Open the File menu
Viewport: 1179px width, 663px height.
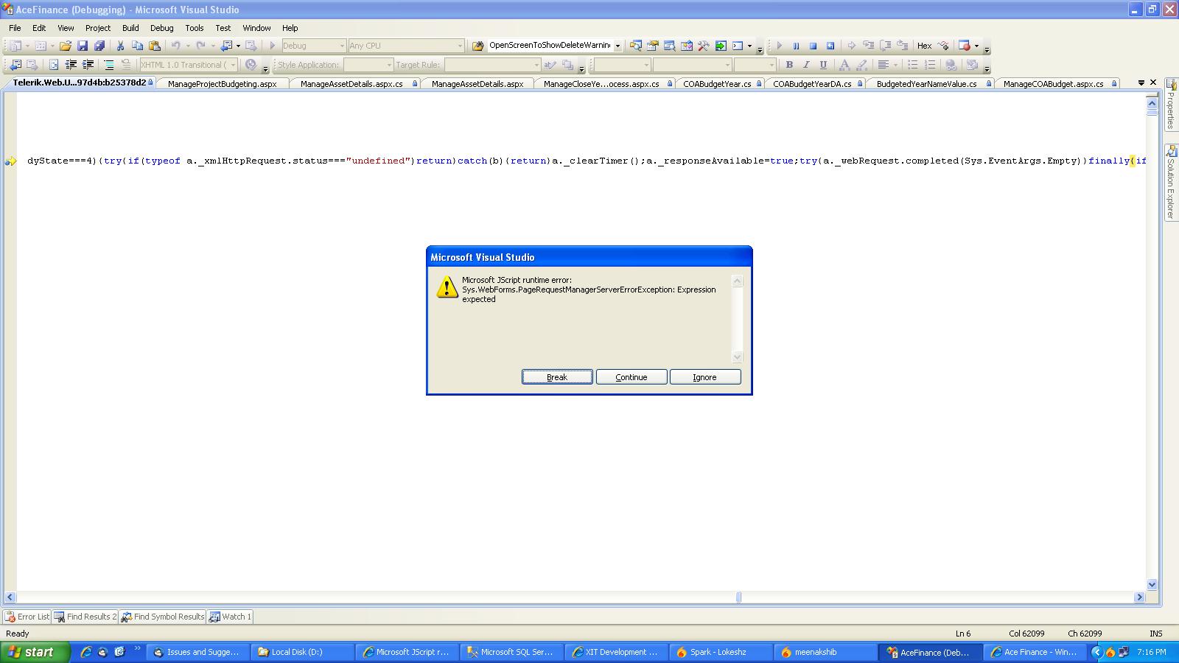click(x=15, y=28)
